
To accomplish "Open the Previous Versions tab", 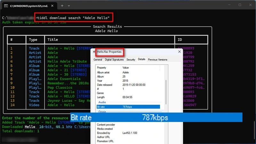I will 157,60.
